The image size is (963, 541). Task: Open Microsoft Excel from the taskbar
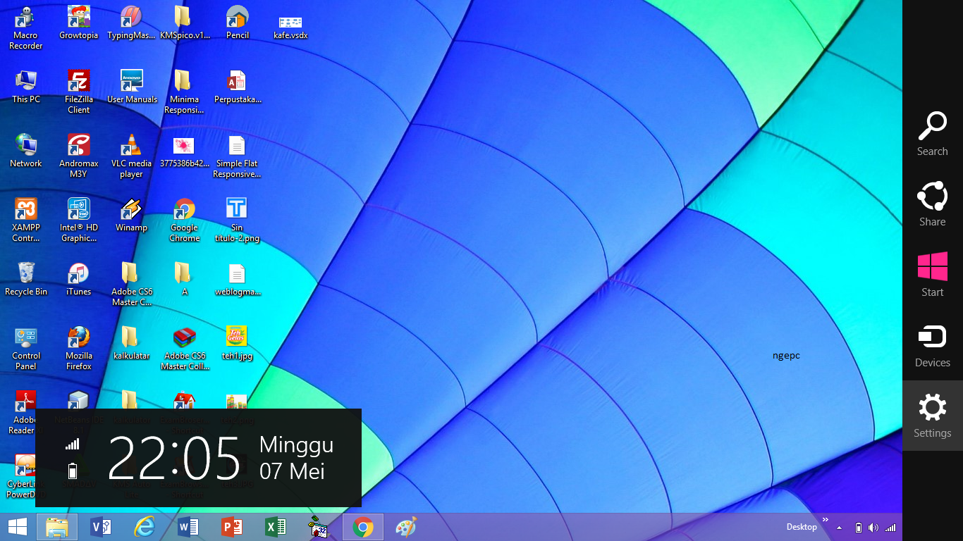click(x=275, y=526)
